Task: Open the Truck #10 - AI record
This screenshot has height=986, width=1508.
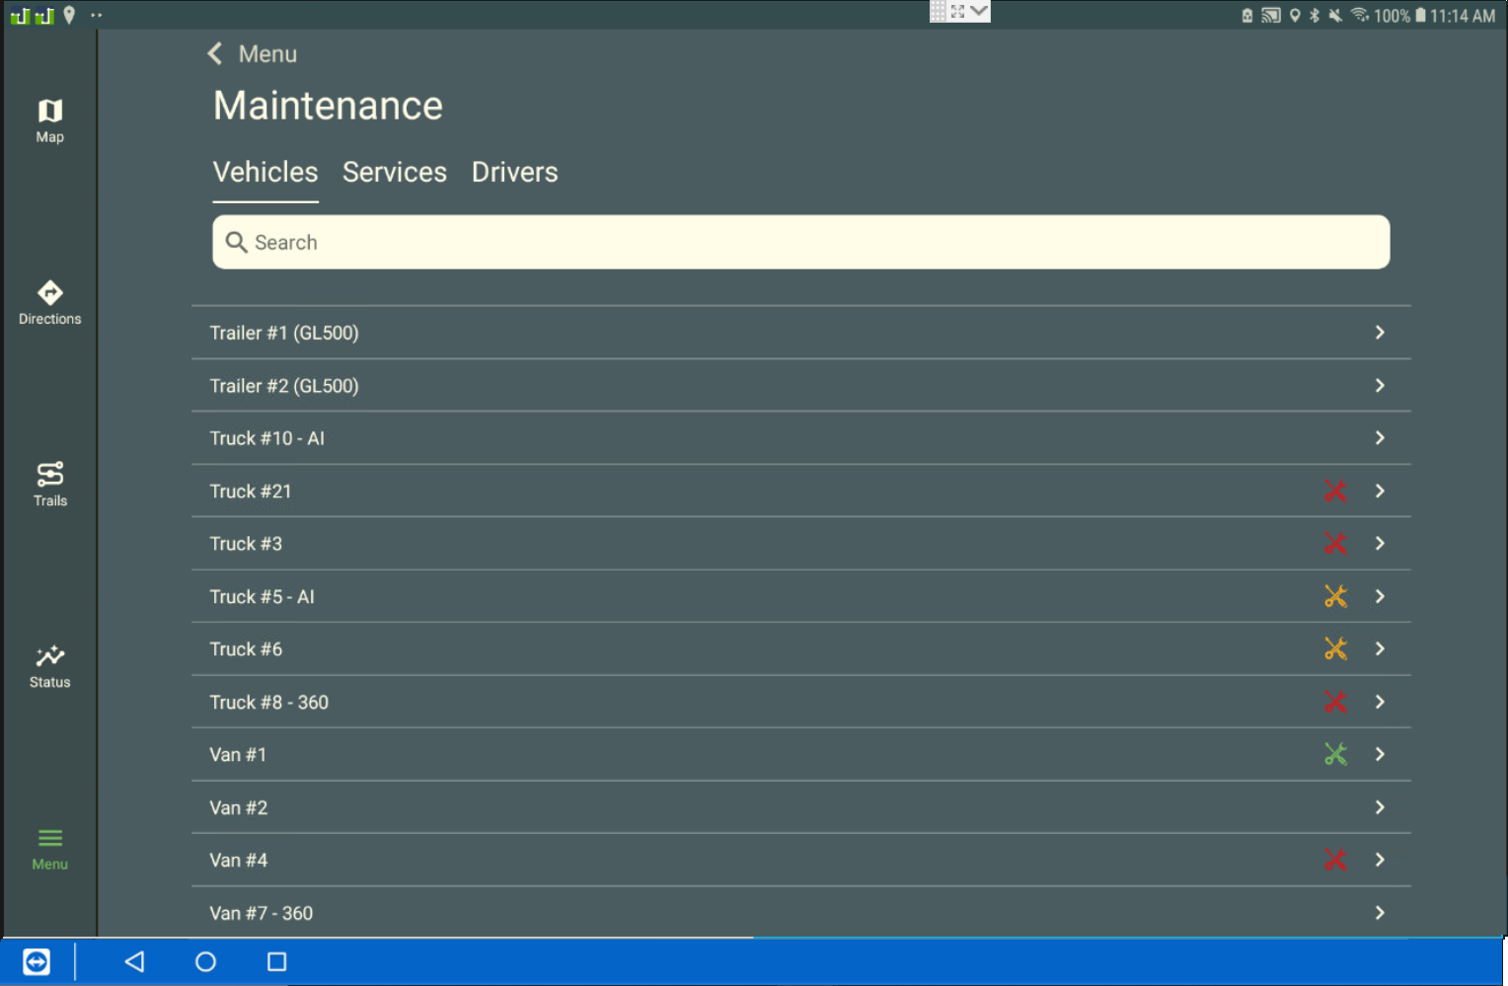Action: pos(1379,438)
